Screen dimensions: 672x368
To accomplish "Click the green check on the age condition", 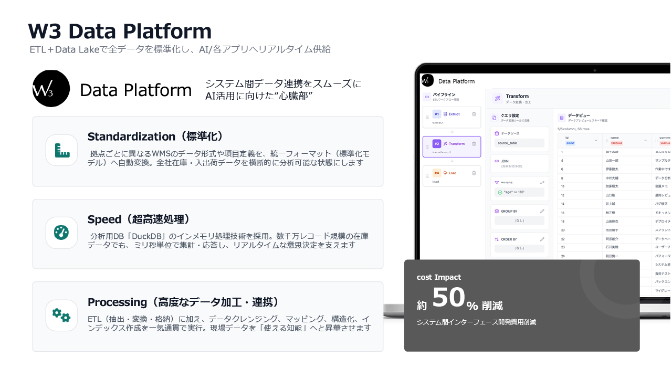I will coord(499,192).
